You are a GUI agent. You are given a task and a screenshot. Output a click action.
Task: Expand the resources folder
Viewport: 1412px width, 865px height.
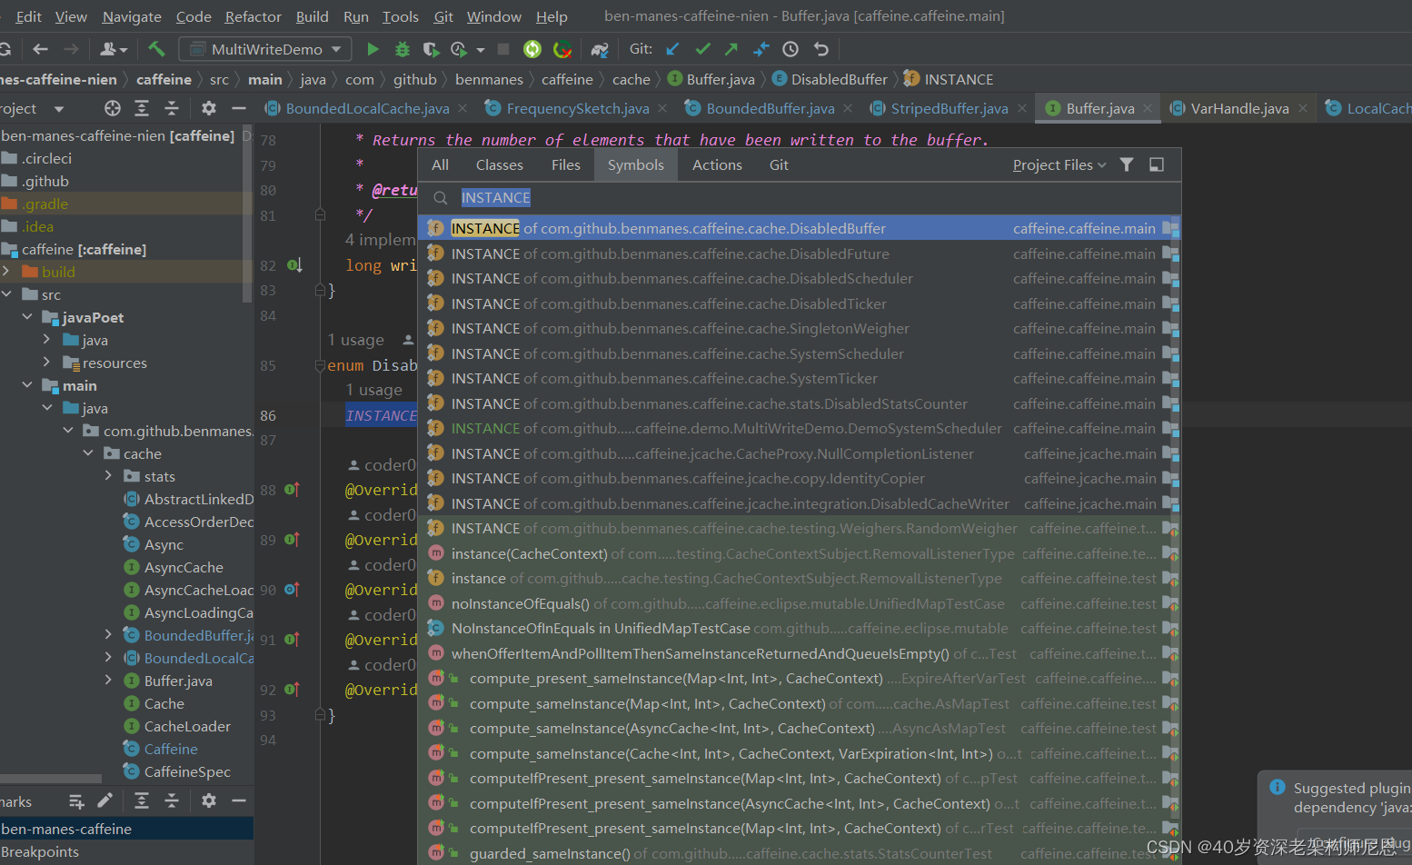coord(47,362)
